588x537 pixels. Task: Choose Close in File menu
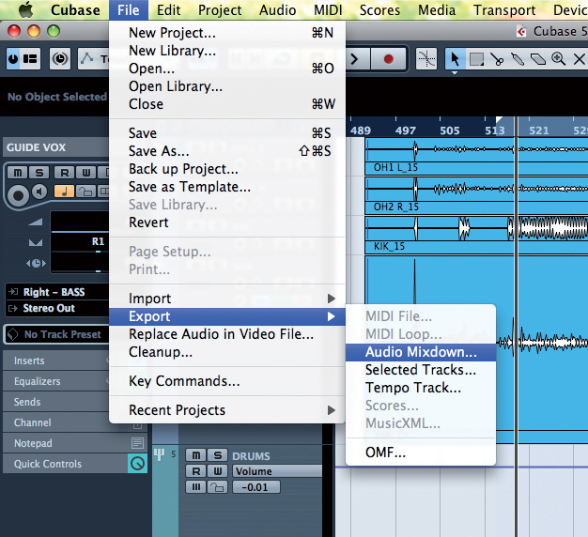coord(227,104)
